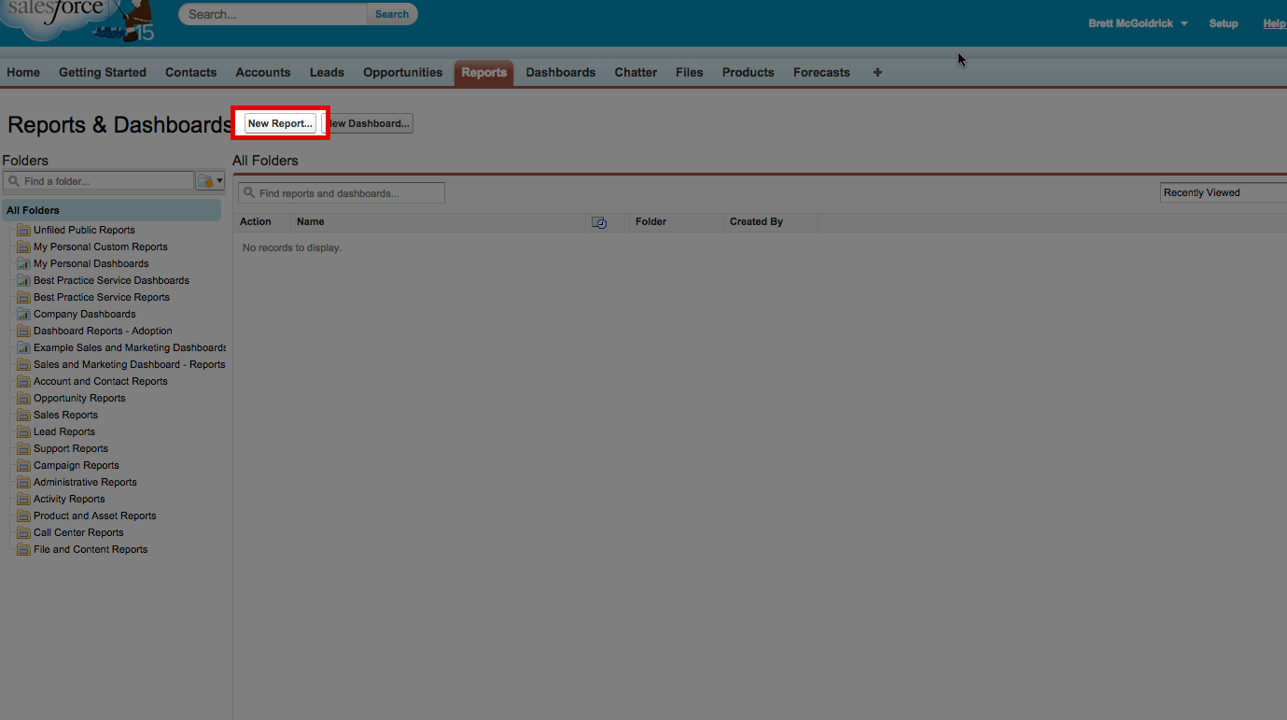Click the "Unfiled Public Reports" label
The height and width of the screenshot is (720, 1287).
[x=84, y=230]
